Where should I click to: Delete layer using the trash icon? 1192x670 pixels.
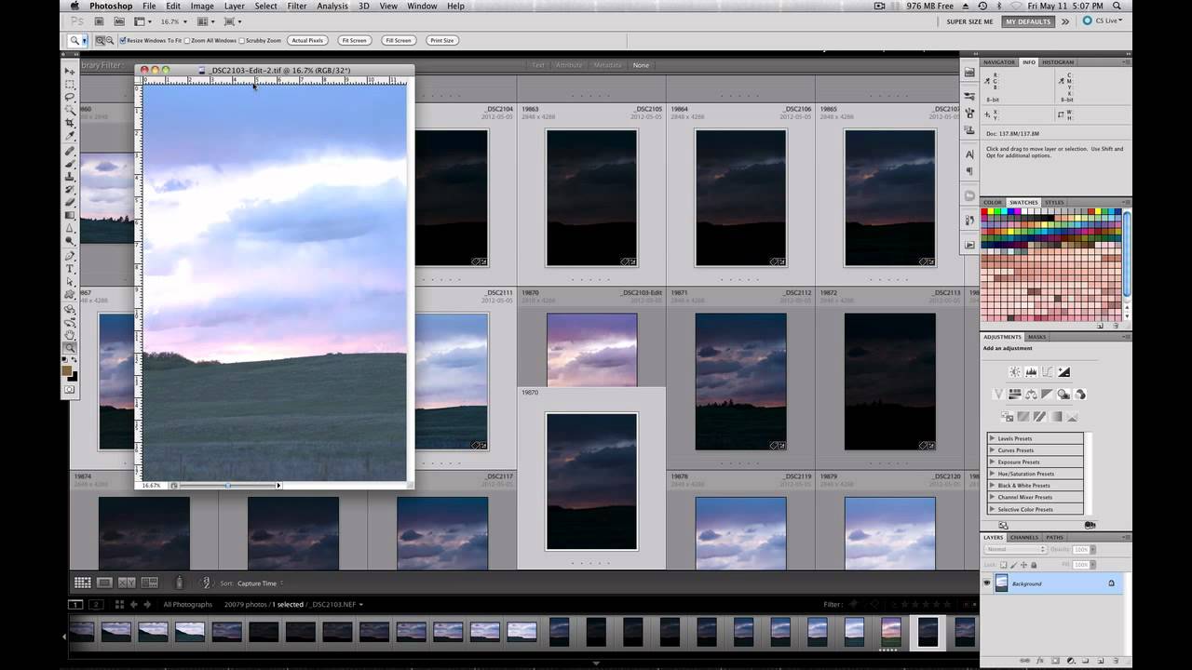1116,660
